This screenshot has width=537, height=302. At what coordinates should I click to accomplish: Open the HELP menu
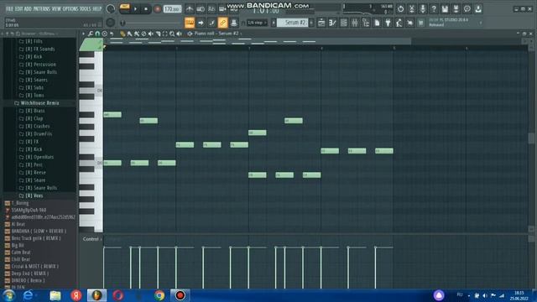coord(97,9)
